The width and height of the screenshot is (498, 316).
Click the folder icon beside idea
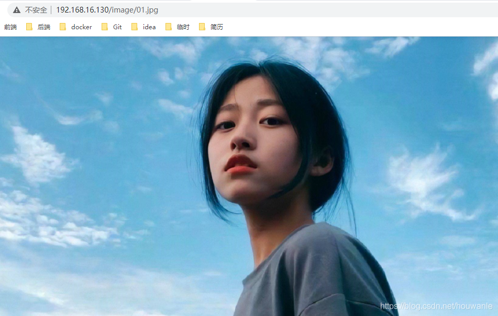[135, 27]
